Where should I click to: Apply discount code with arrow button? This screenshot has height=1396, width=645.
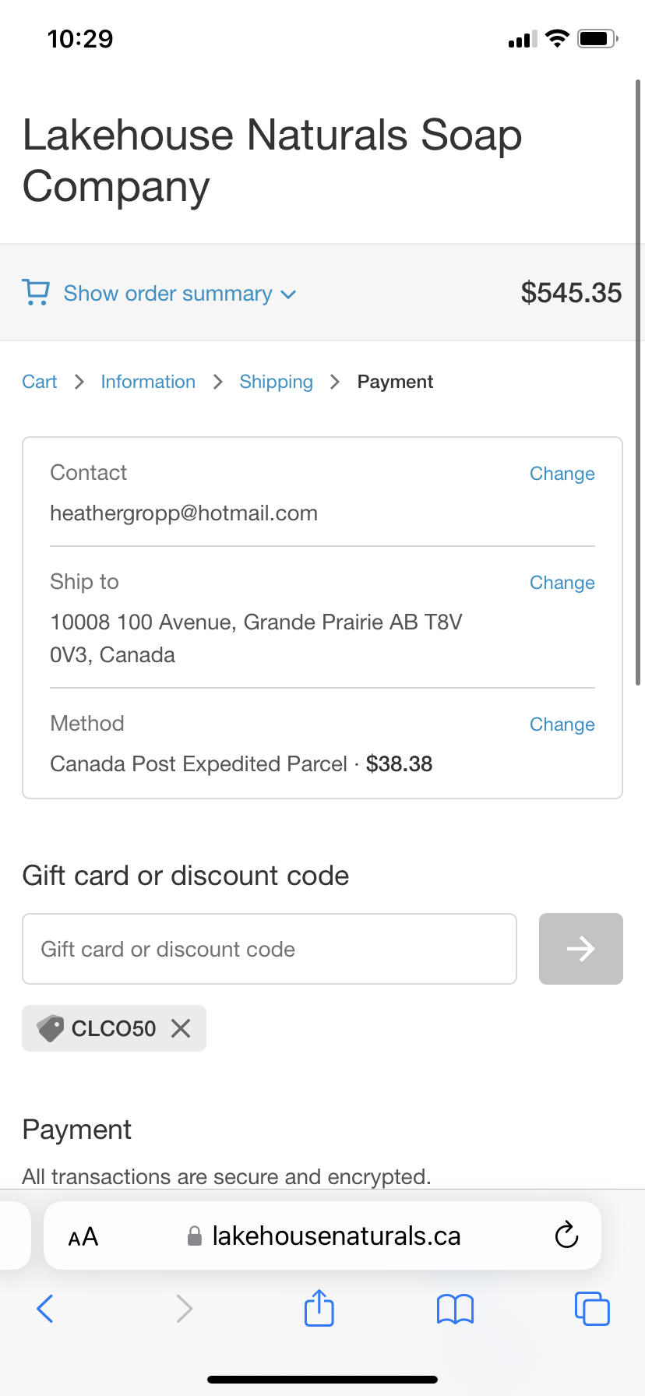[x=580, y=949]
